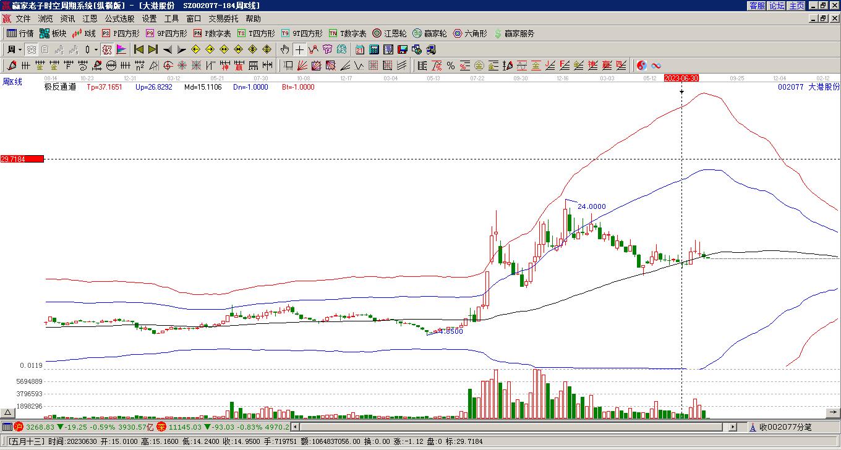Open the 浏览 menu

click(x=45, y=19)
